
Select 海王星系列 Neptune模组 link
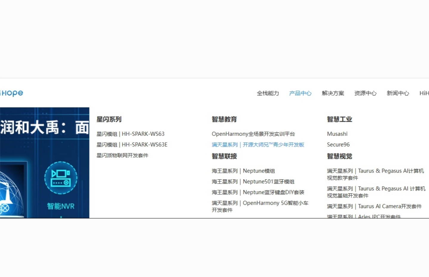[x=243, y=171]
